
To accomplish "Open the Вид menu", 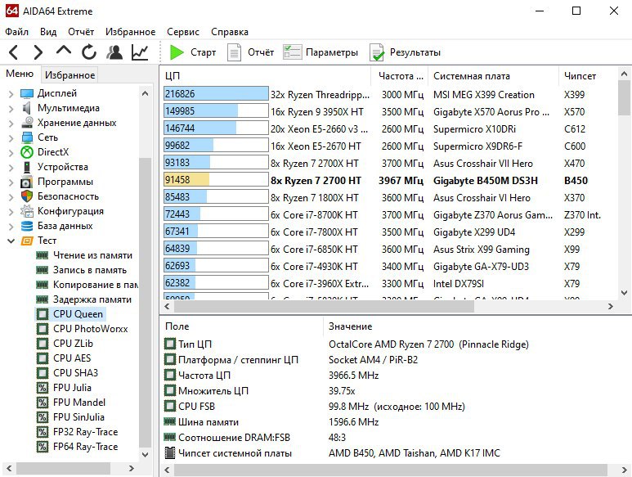I will click(x=48, y=32).
